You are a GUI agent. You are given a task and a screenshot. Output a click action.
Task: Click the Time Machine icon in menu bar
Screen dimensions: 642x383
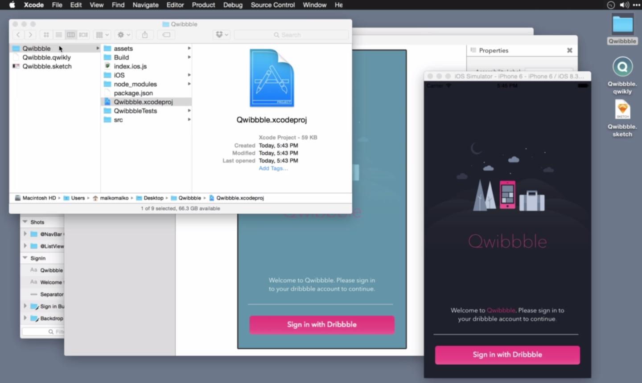tap(611, 5)
